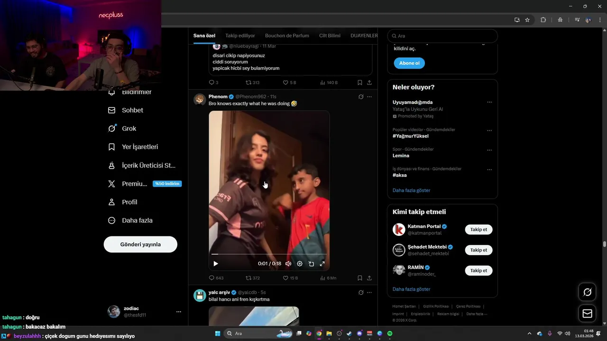Open more options for Lemina trend
The image size is (607, 341).
click(x=489, y=150)
